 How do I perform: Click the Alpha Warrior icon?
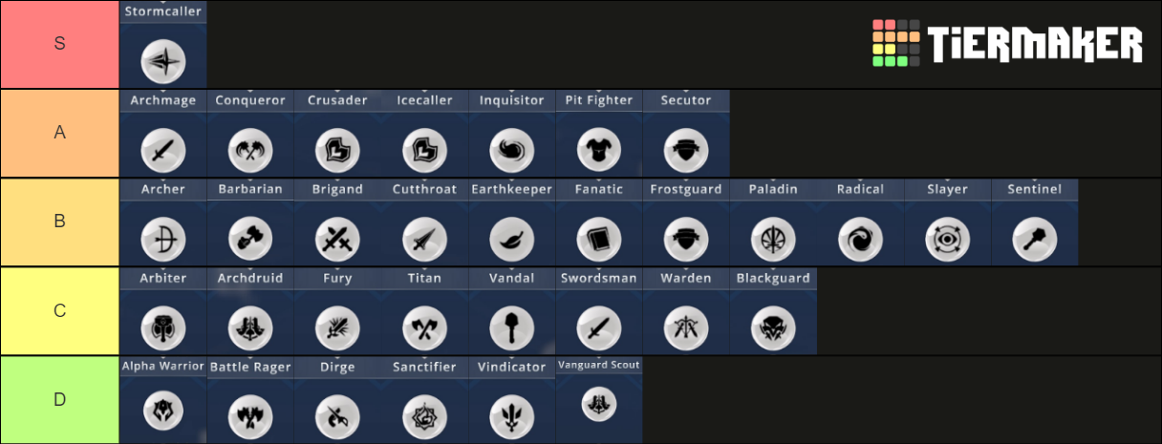162,412
